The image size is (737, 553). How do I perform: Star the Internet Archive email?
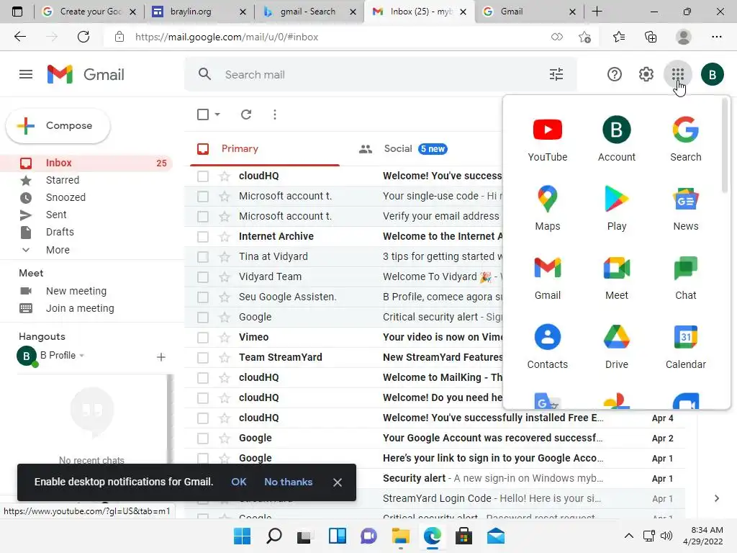[x=225, y=236]
